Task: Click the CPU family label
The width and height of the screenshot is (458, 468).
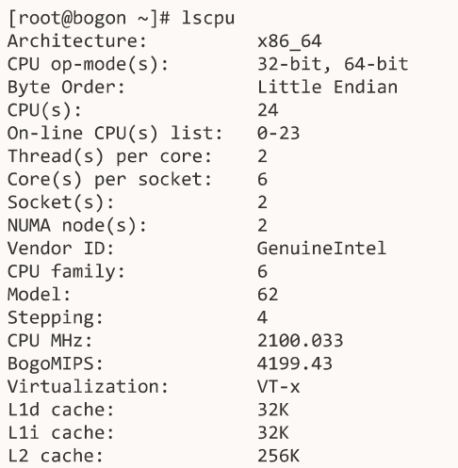Action: 66,272
